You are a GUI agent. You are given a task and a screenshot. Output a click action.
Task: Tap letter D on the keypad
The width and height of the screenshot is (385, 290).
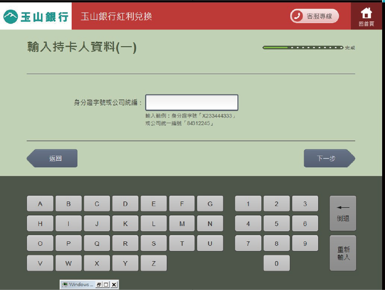pyautogui.click(x=125, y=203)
